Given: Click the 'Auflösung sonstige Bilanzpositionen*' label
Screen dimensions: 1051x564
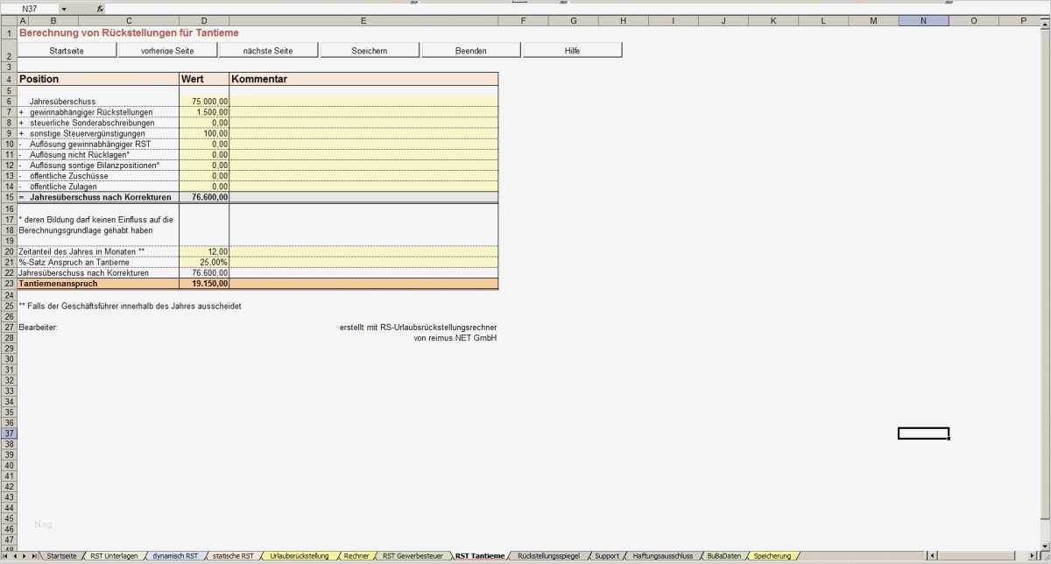Looking at the screenshot, I should (95, 166).
